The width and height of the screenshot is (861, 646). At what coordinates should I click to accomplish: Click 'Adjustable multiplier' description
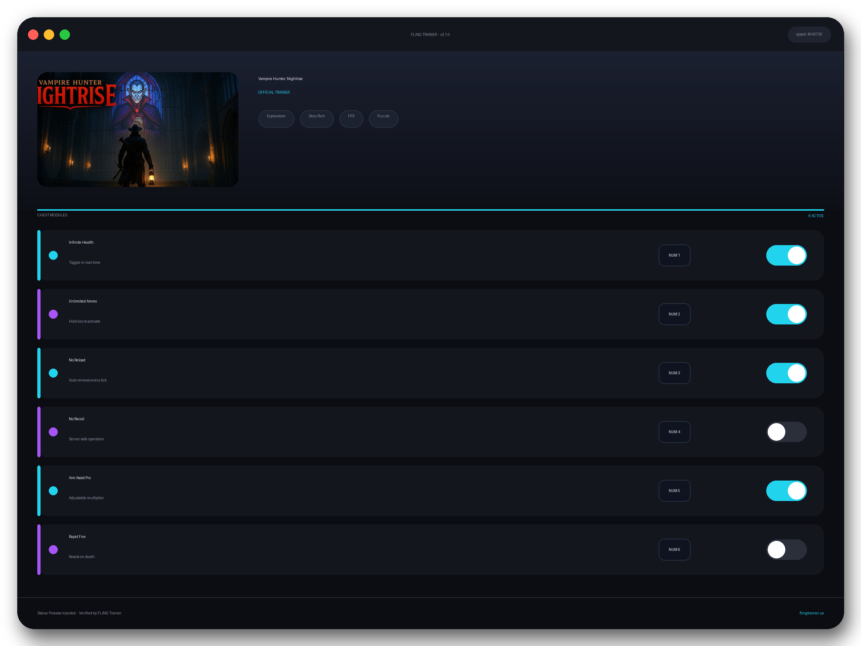pyautogui.click(x=86, y=498)
